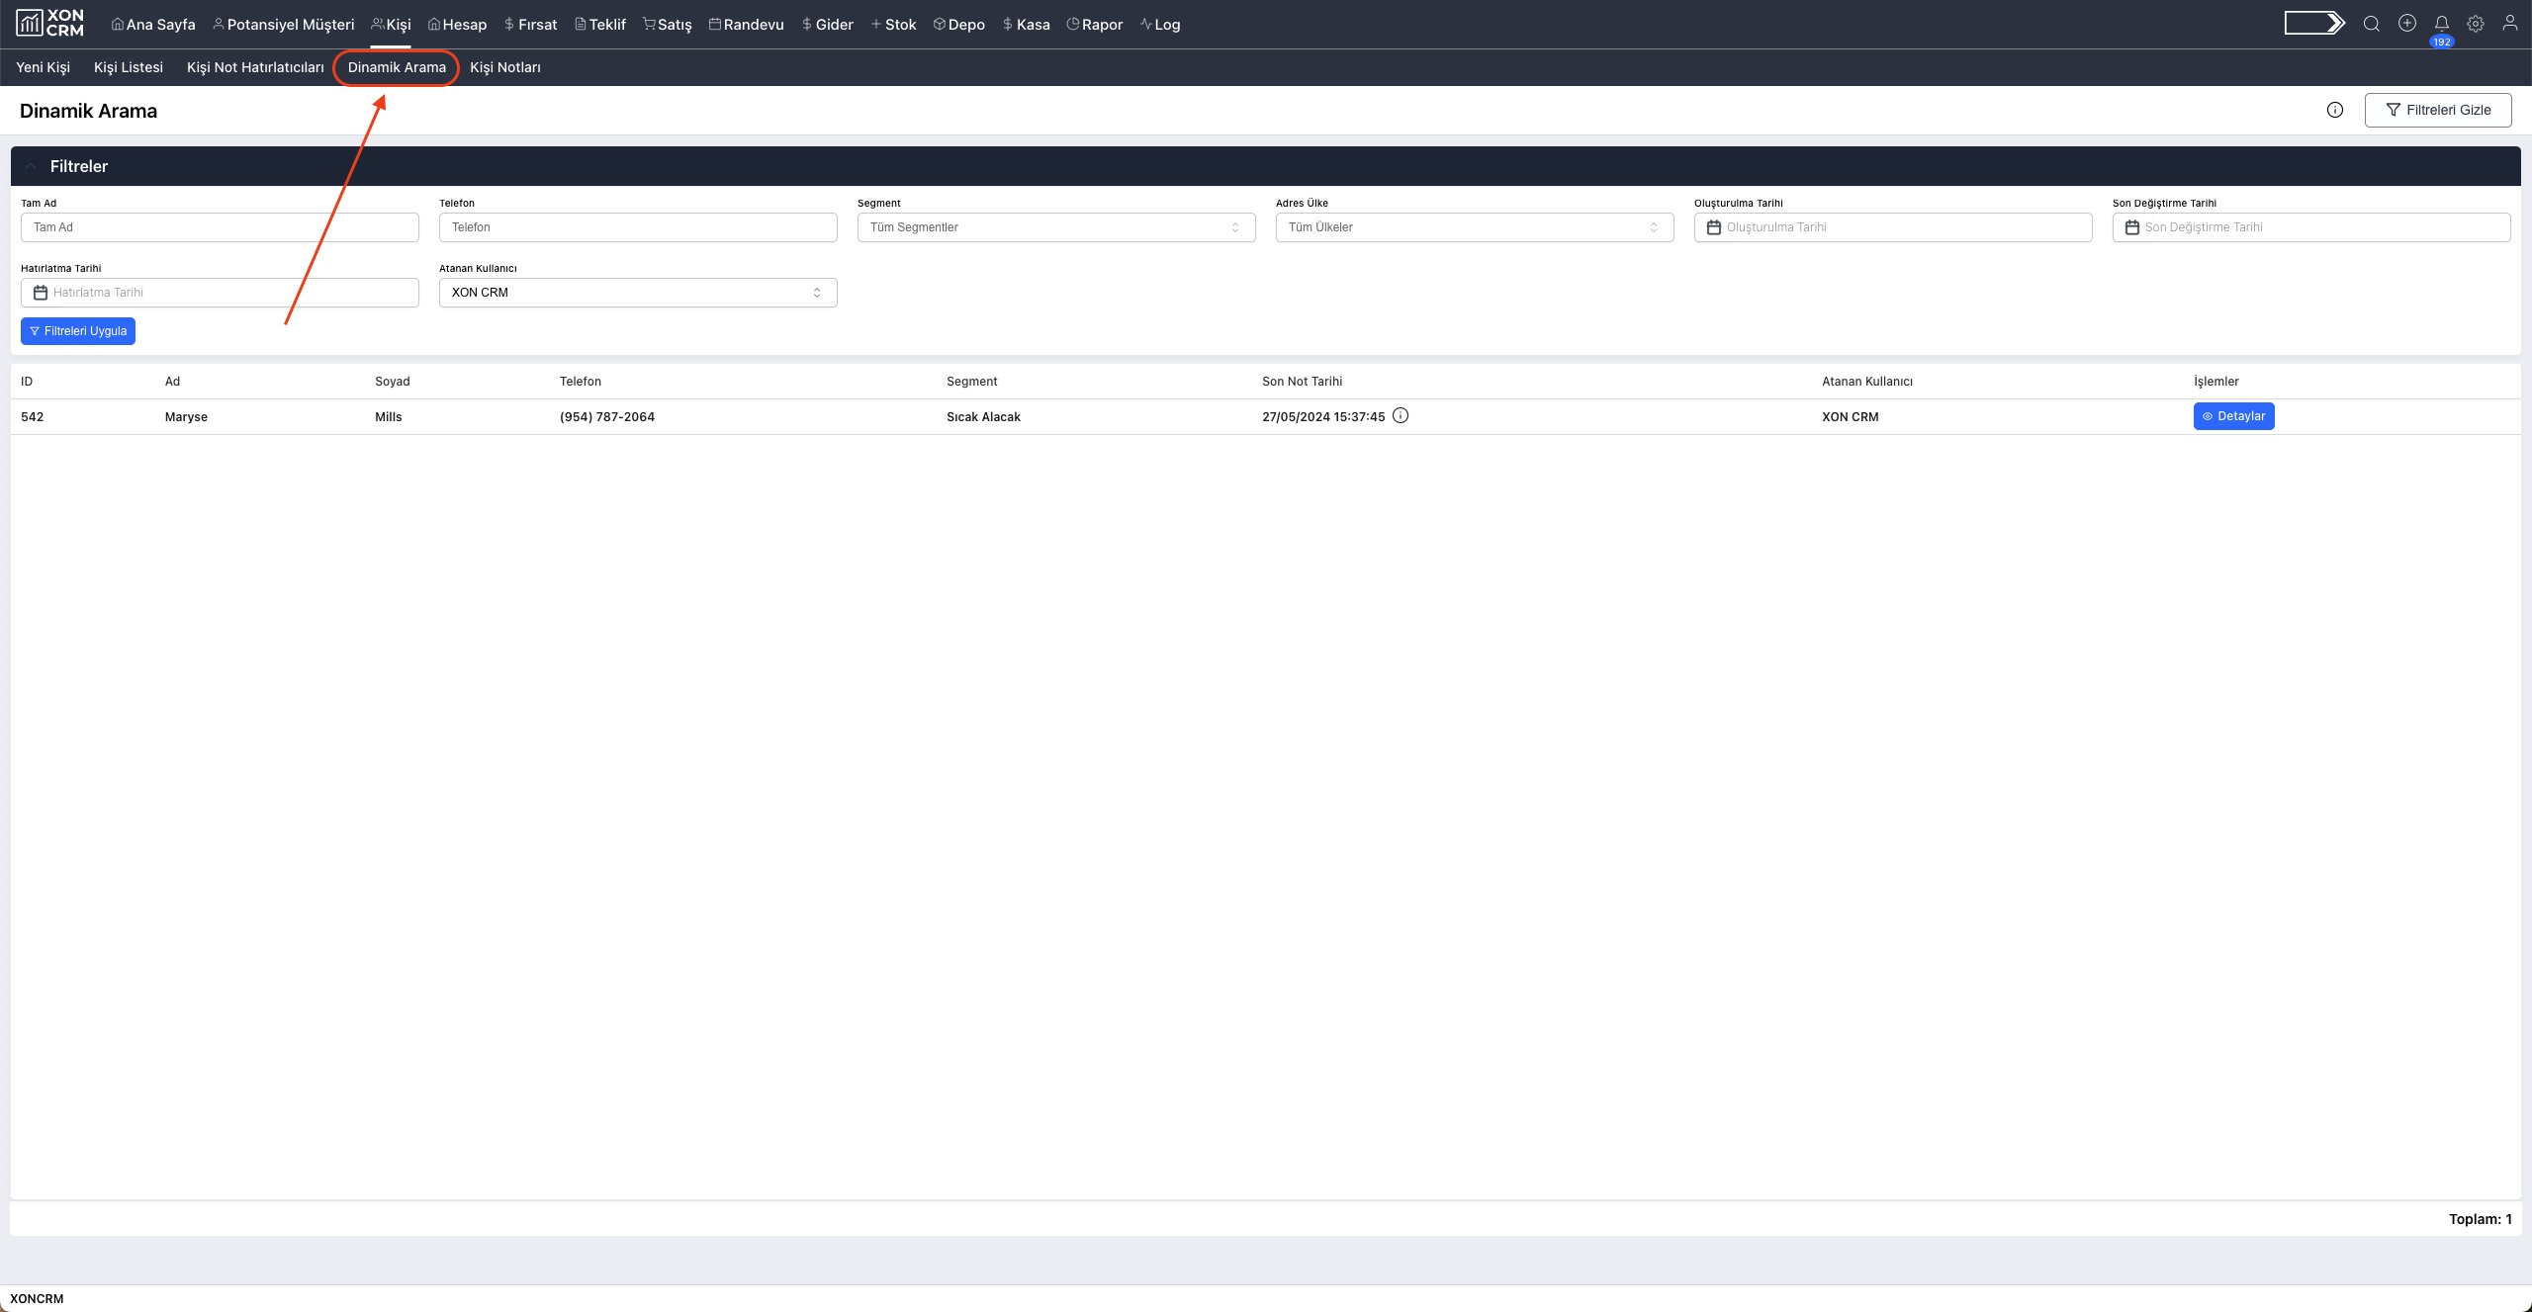Image resolution: width=2532 pixels, height=1312 pixels.
Task: Open Detaylar for Maryse Mills
Action: [2233, 416]
